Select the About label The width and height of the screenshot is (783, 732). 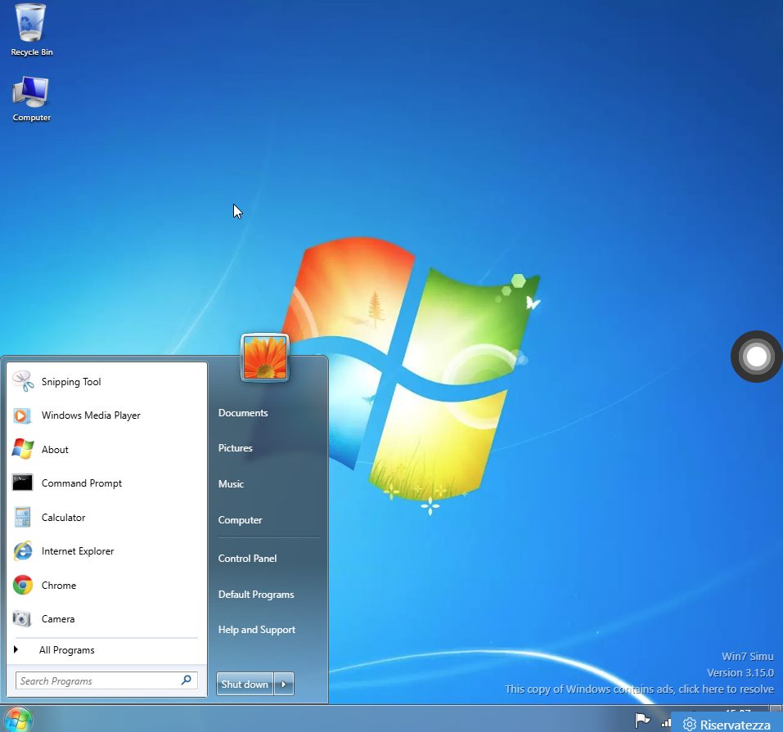tap(55, 449)
